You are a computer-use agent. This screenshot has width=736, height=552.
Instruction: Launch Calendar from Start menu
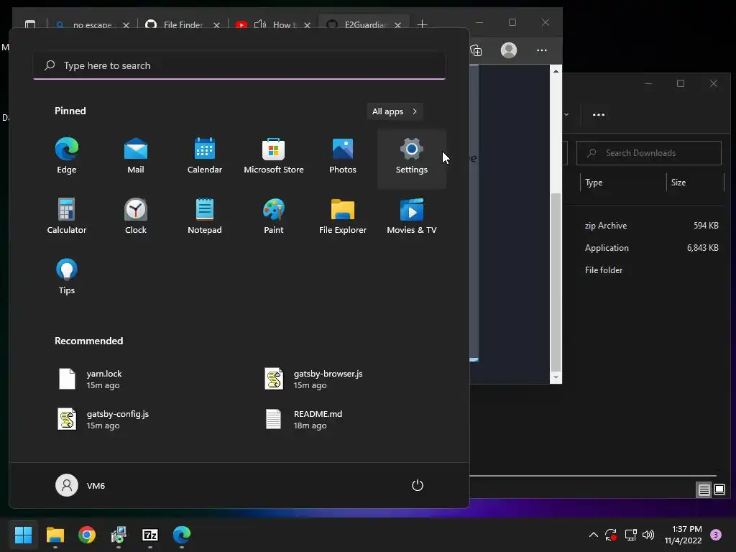[205, 157]
